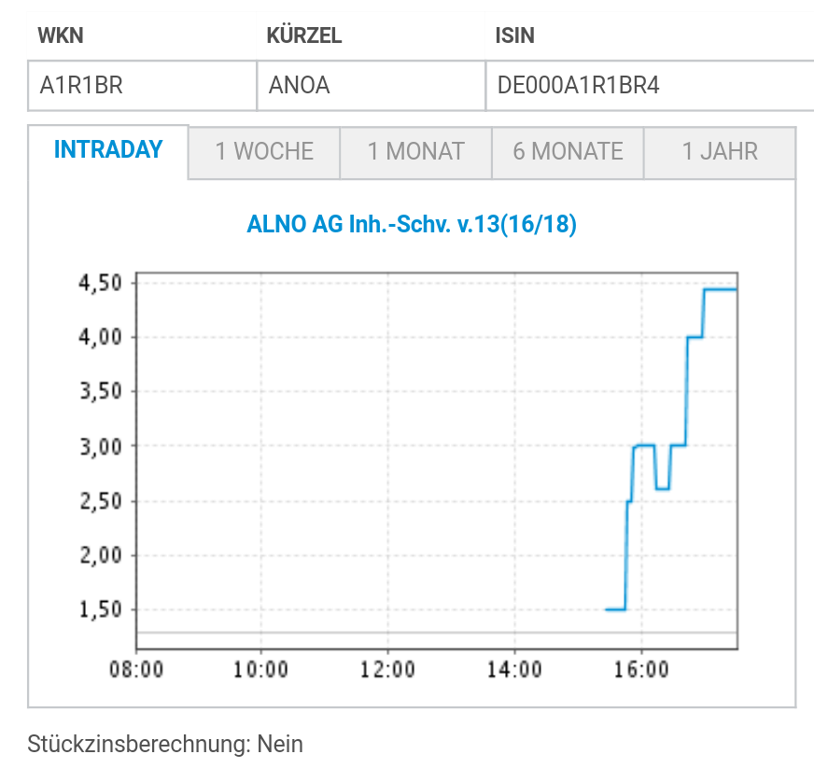This screenshot has width=814, height=782.
Task: Select the 1 MONAT tab
Action: pos(415,152)
